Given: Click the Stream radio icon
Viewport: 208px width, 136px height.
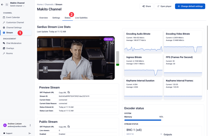Looking at the screenshot, I should coord(4,33).
